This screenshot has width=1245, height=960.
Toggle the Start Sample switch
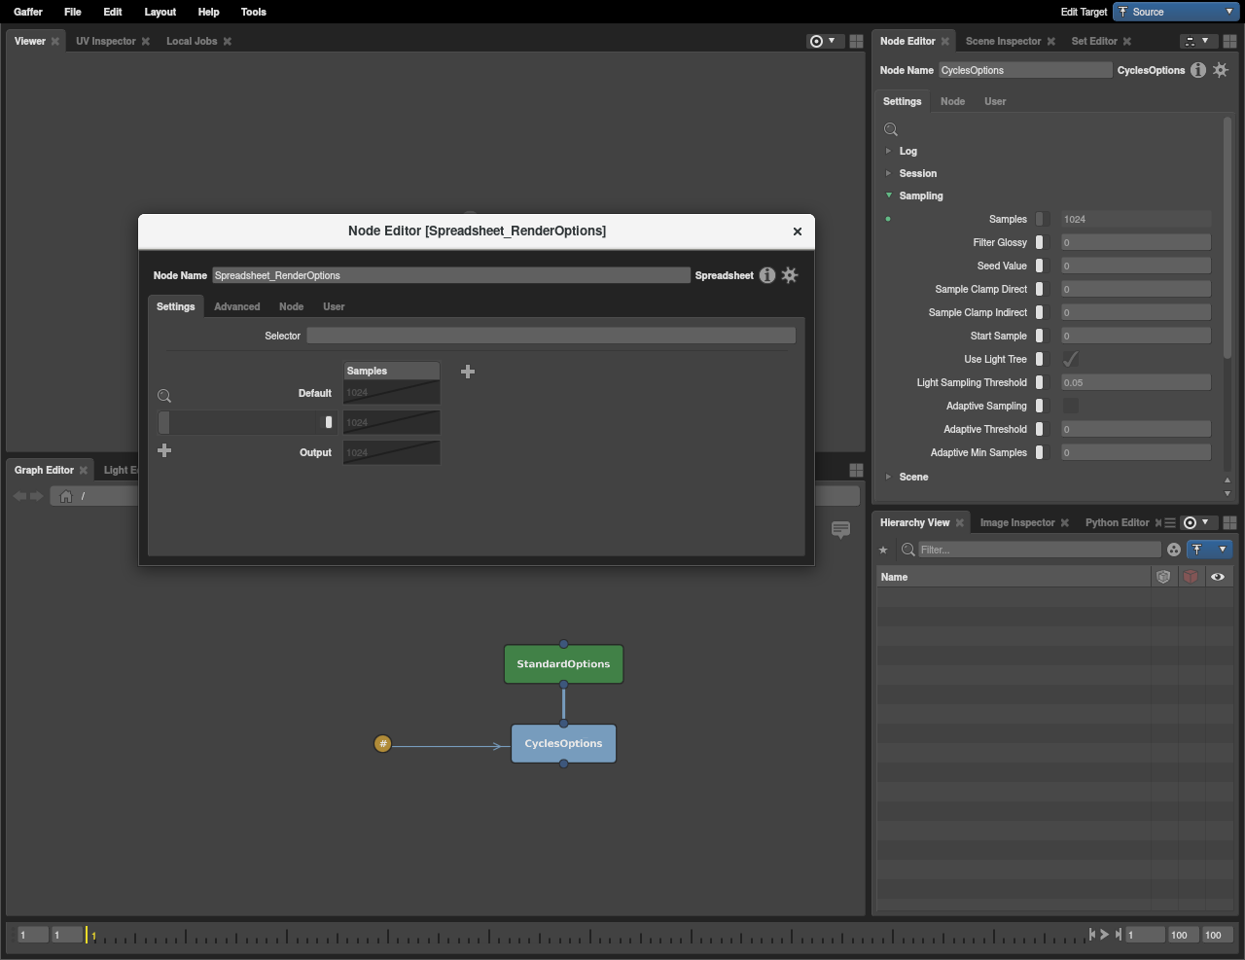(x=1041, y=336)
